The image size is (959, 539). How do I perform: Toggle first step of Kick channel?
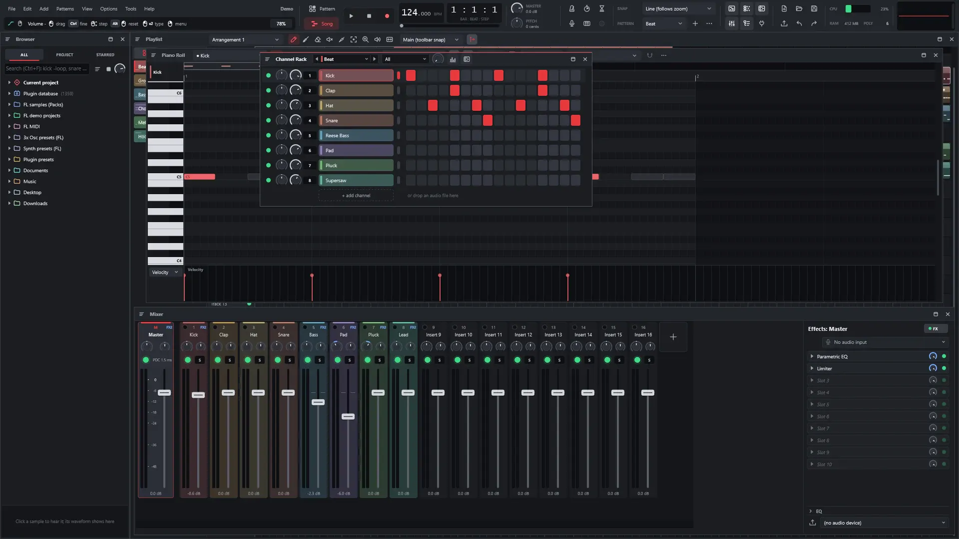(411, 75)
